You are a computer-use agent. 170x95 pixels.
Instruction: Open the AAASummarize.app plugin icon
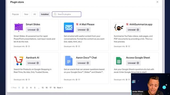click(x=119, y=27)
